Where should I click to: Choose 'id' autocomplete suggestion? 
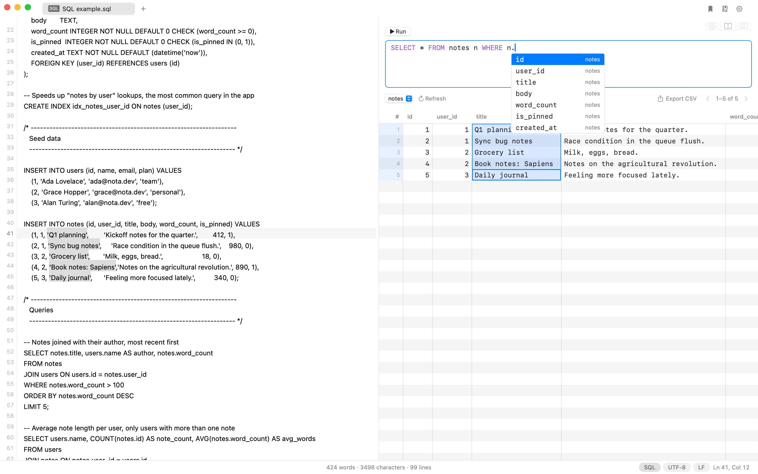[x=557, y=59]
